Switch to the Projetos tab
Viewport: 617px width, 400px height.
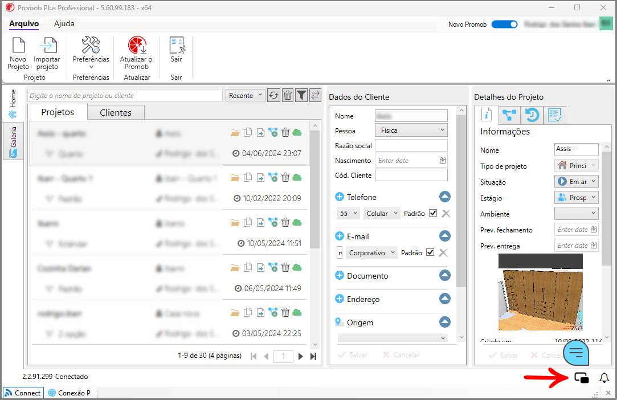click(58, 112)
